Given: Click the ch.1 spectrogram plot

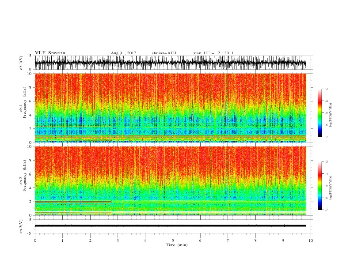Looking at the screenshot, I should 170,108.
